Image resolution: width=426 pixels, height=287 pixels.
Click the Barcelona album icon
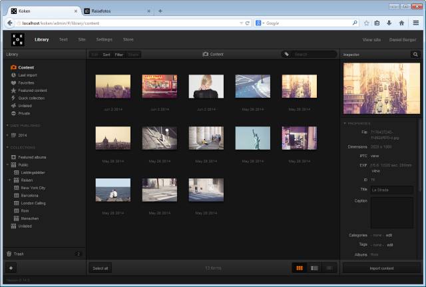[x=16, y=195]
